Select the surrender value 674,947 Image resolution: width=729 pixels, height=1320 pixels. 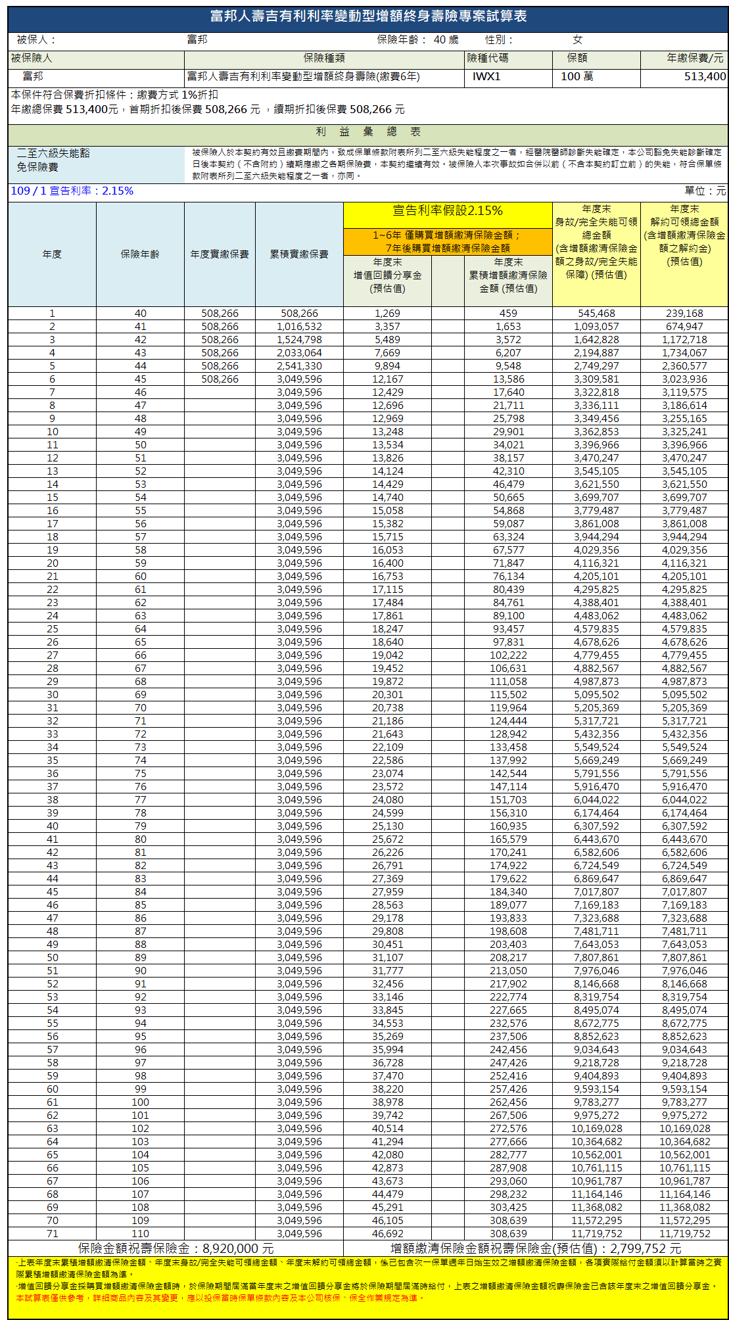[x=684, y=327]
